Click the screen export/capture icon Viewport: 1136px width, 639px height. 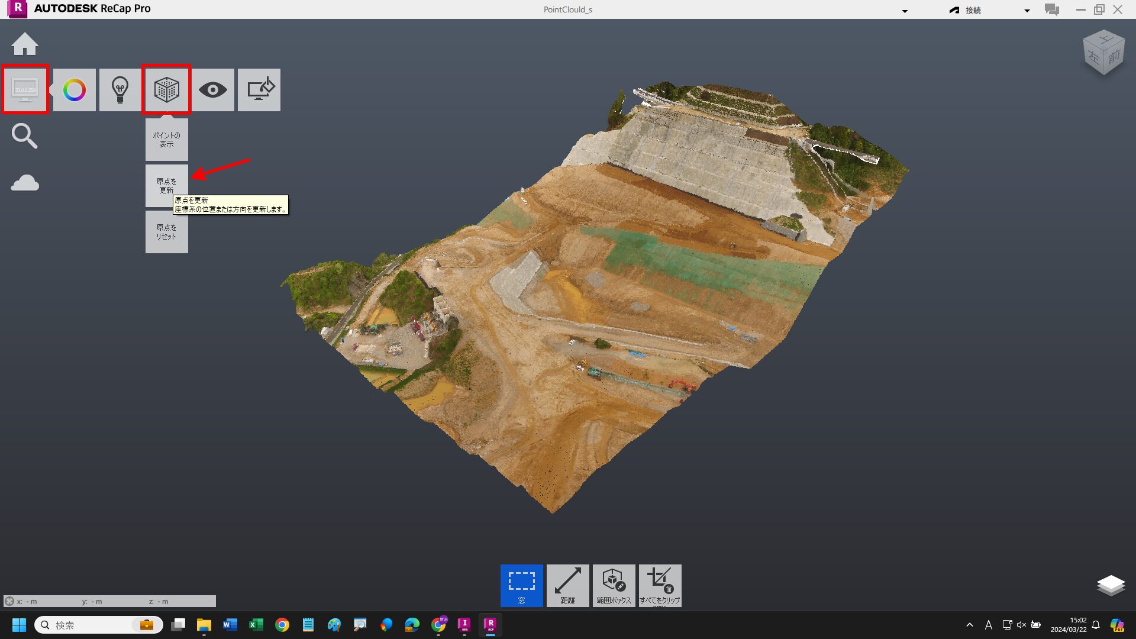(x=259, y=90)
